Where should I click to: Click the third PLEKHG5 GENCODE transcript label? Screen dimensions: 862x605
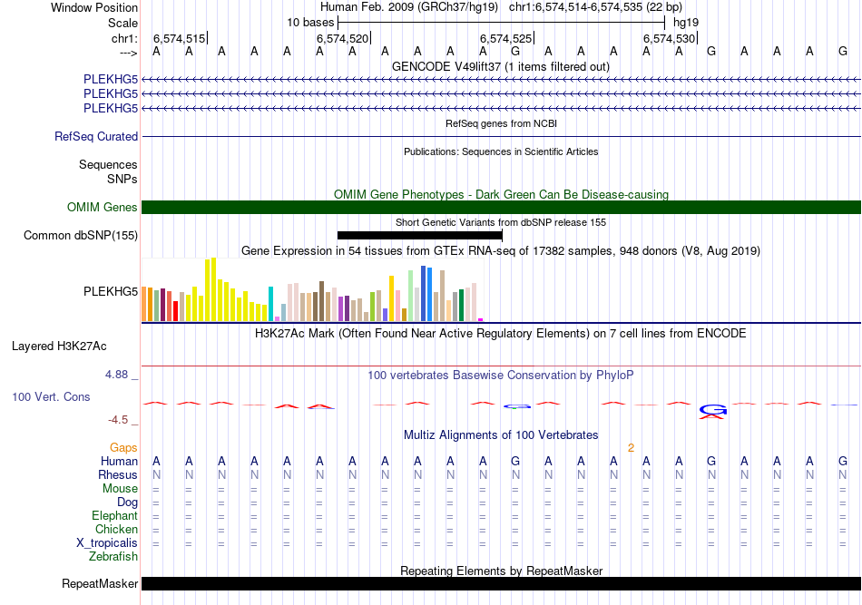pyautogui.click(x=111, y=108)
